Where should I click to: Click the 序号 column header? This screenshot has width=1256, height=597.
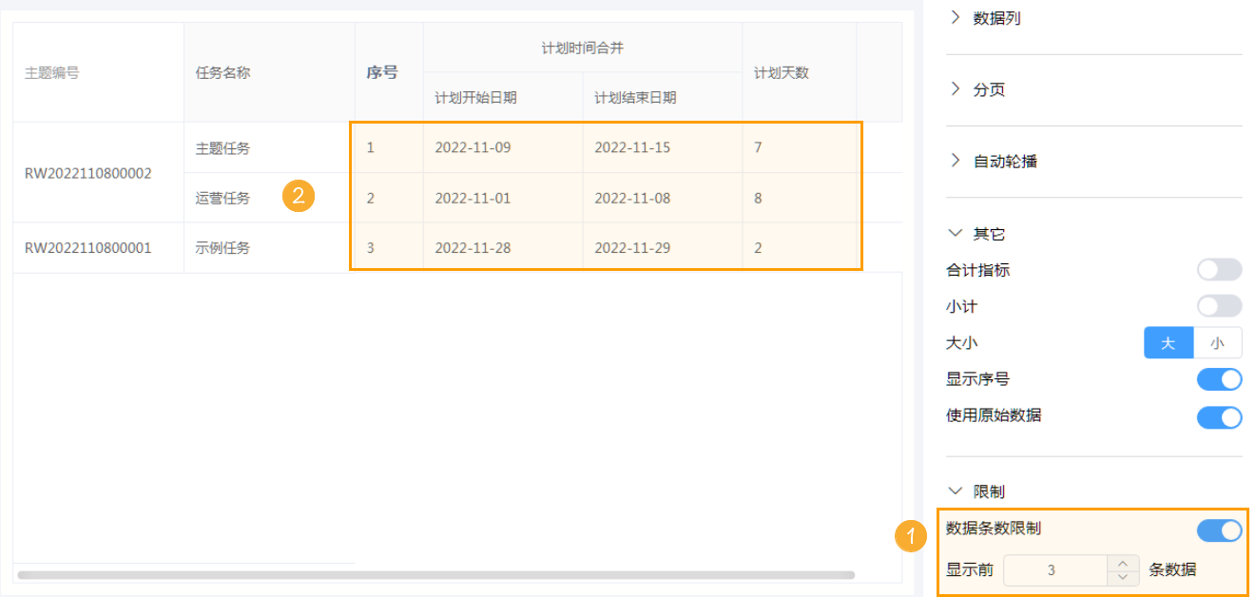point(384,70)
